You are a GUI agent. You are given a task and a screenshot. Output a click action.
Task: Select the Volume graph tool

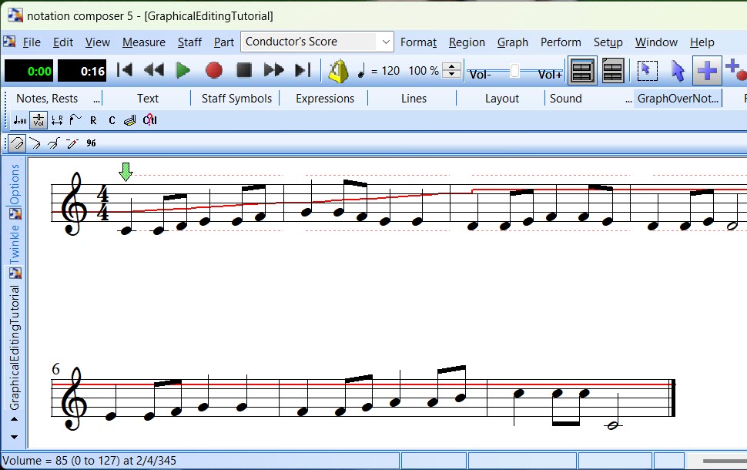(x=38, y=120)
